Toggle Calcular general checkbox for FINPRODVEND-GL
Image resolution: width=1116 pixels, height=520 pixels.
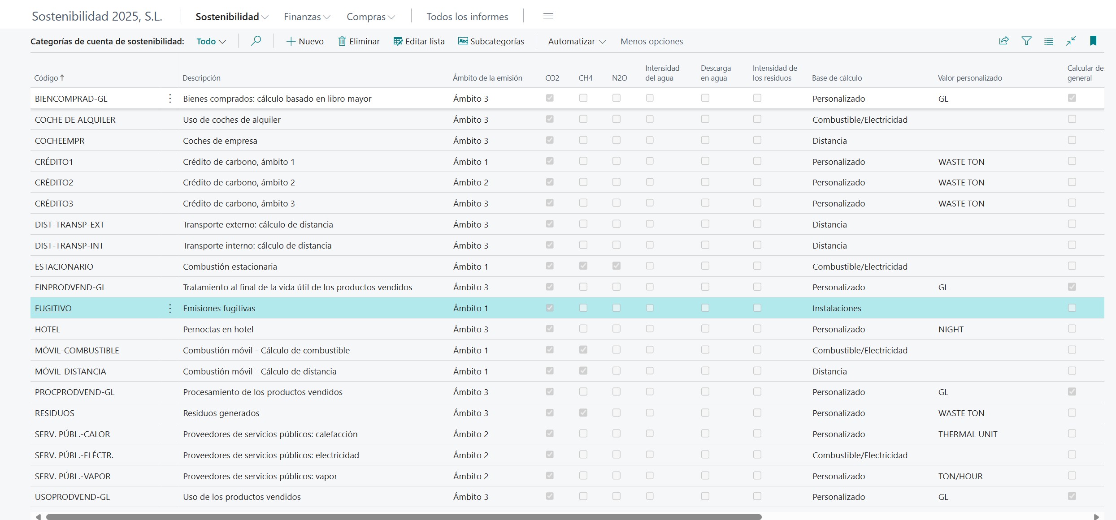pos(1072,287)
